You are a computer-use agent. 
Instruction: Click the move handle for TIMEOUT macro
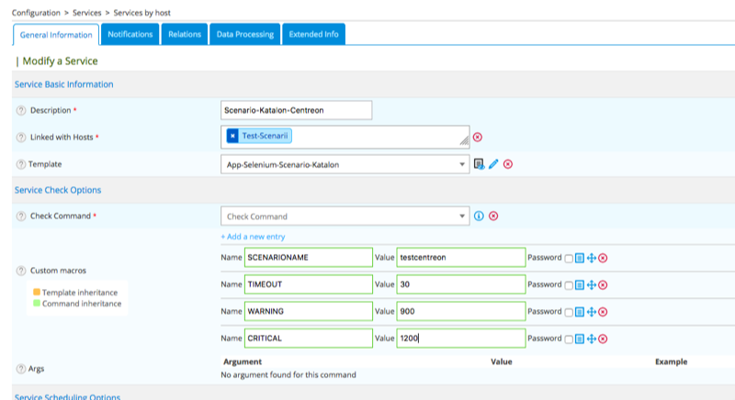click(592, 285)
